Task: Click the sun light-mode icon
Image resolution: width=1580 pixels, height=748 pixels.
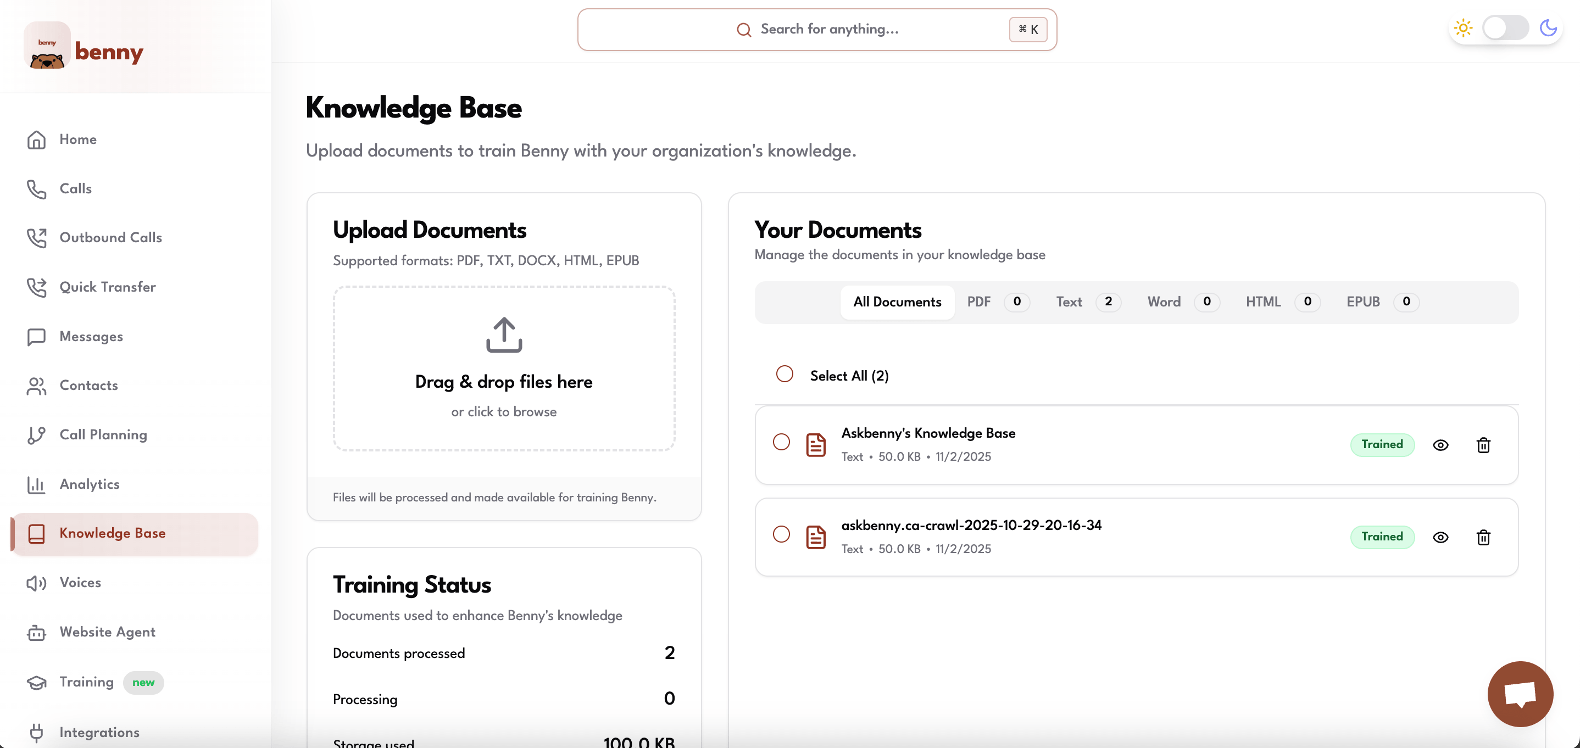Action: [x=1463, y=28]
